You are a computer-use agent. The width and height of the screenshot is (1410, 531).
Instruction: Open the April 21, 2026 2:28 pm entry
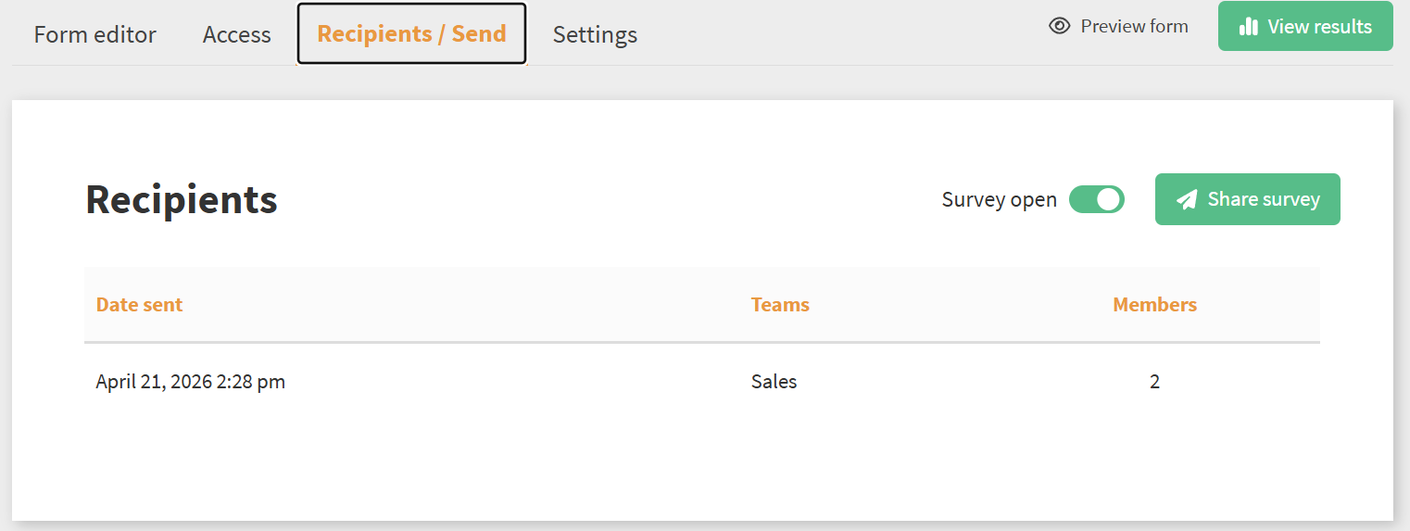tap(191, 382)
